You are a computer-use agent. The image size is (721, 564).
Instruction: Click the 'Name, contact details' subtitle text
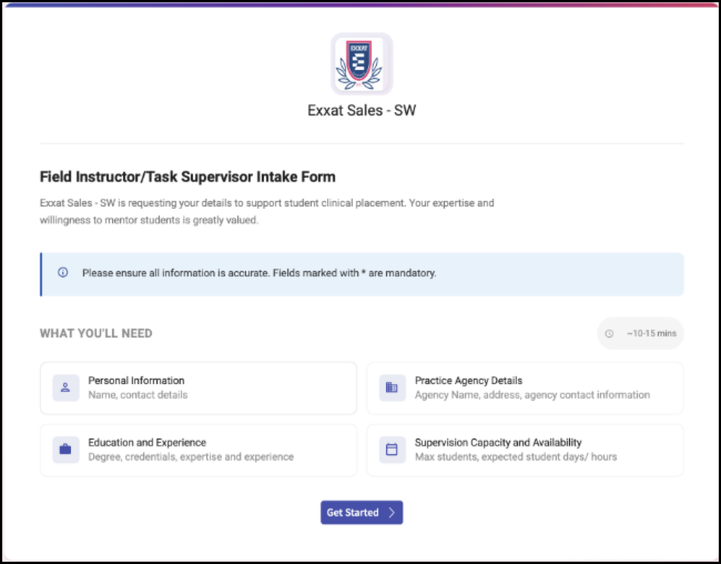pyautogui.click(x=138, y=395)
